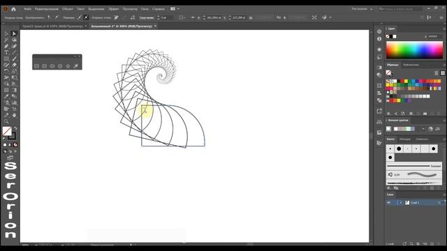Select the Curvature tool
This screenshot has height=251, width=447.
point(14,46)
